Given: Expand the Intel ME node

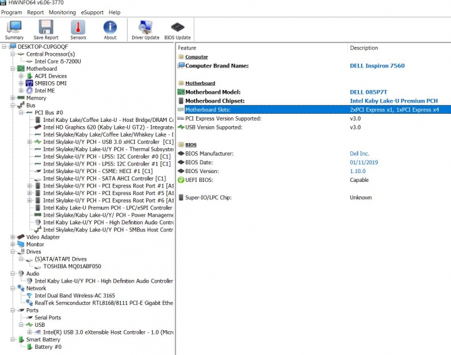Looking at the screenshot, I should [21, 91].
